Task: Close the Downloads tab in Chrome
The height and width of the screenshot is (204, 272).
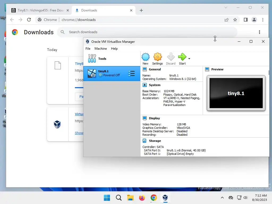Action: tap(131, 10)
